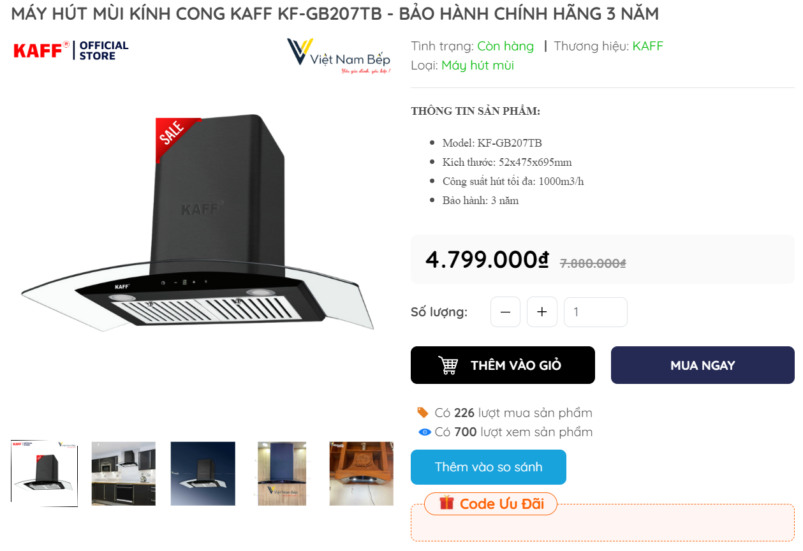Click the KAFF Official Store logo
The height and width of the screenshot is (551, 803).
tap(71, 50)
